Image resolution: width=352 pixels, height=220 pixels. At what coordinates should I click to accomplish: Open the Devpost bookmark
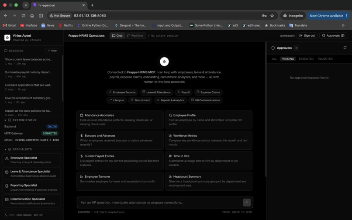point(131,25)
